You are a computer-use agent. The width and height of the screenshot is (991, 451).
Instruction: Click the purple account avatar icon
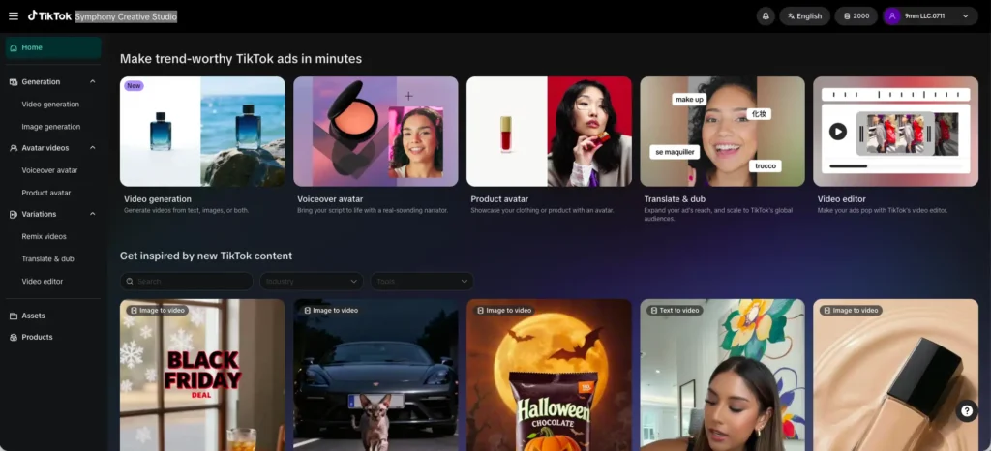pos(891,16)
